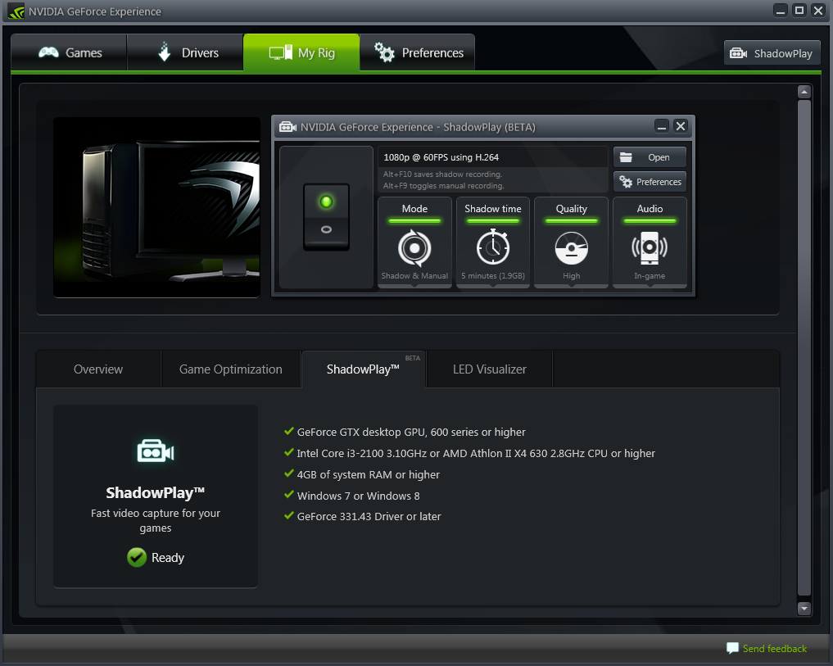Select the ShadowPlay sub-tab

pos(364,369)
